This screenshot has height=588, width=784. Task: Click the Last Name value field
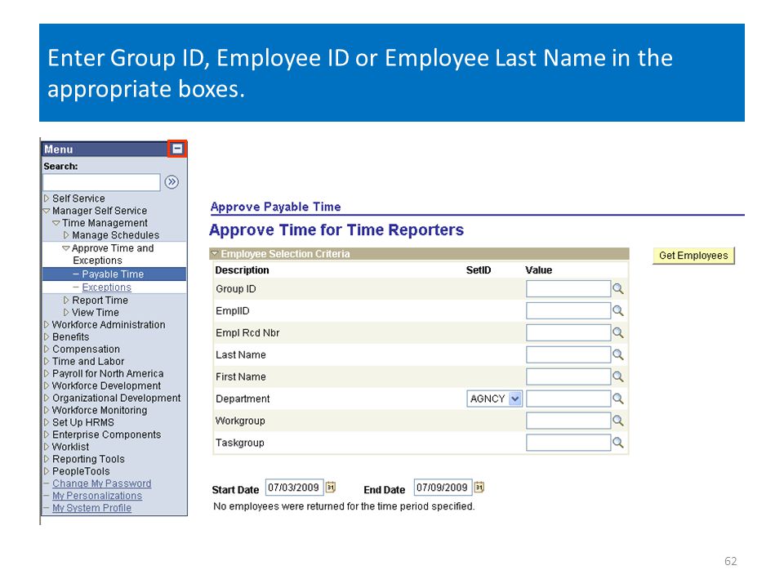(568, 354)
